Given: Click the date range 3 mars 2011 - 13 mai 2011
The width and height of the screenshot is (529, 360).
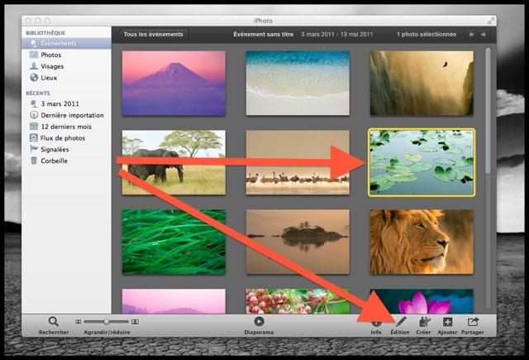Looking at the screenshot, I should 336,35.
